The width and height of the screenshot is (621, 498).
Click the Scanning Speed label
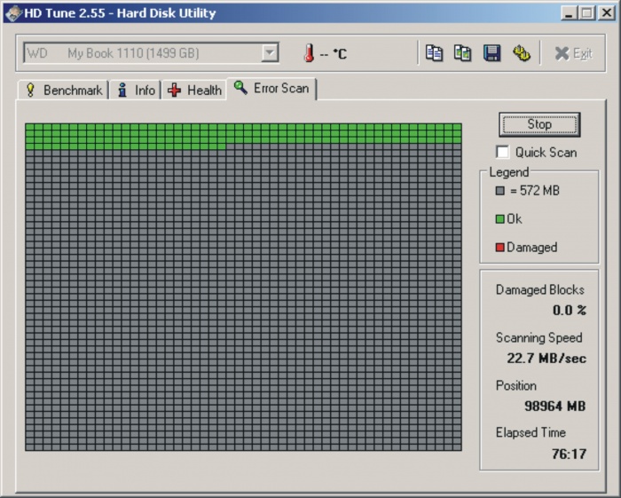click(539, 337)
